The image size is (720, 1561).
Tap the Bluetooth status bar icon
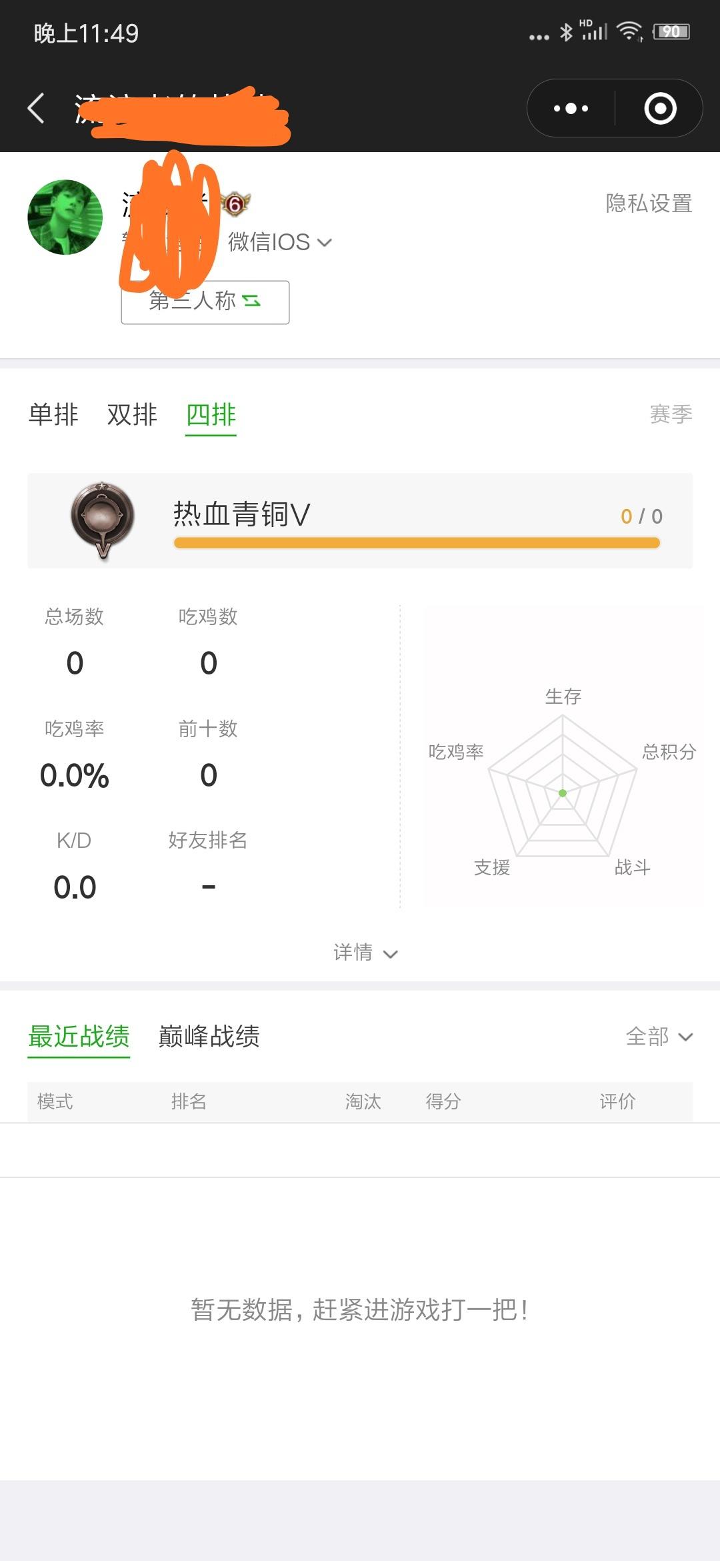coord(566,32)
